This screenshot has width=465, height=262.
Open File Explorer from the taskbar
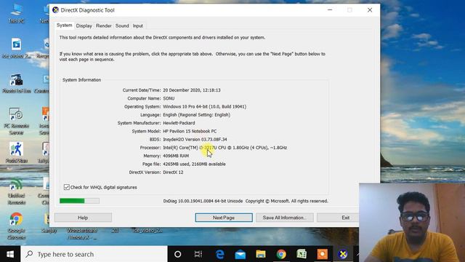coord(261,254)
